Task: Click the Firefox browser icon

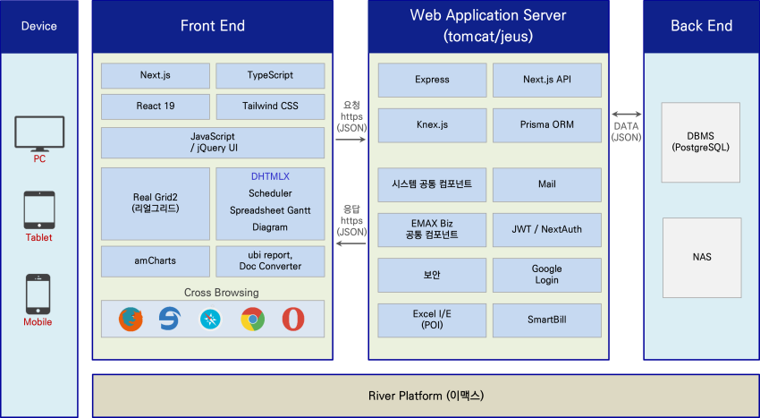Action: (x=131, y=319)
